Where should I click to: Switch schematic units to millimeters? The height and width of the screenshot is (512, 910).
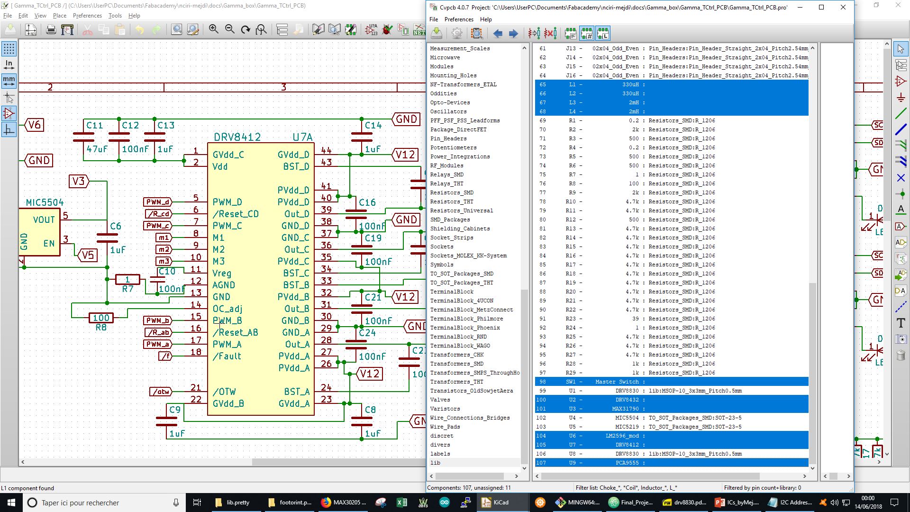[x=9, y=80]
